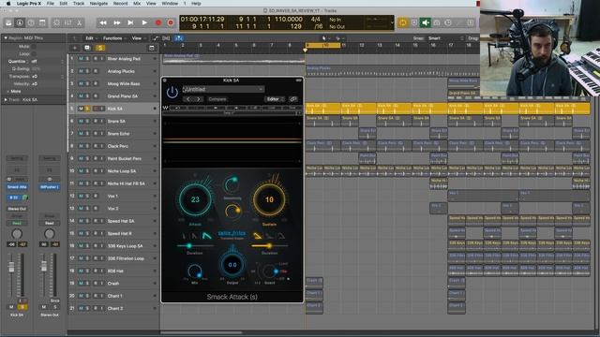The height and width of the screenshot is (337, 600).
Task: Toggle the Replace mode icon
Action: [414, 22]
